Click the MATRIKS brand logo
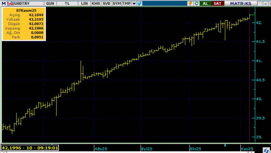 [241, 3]
